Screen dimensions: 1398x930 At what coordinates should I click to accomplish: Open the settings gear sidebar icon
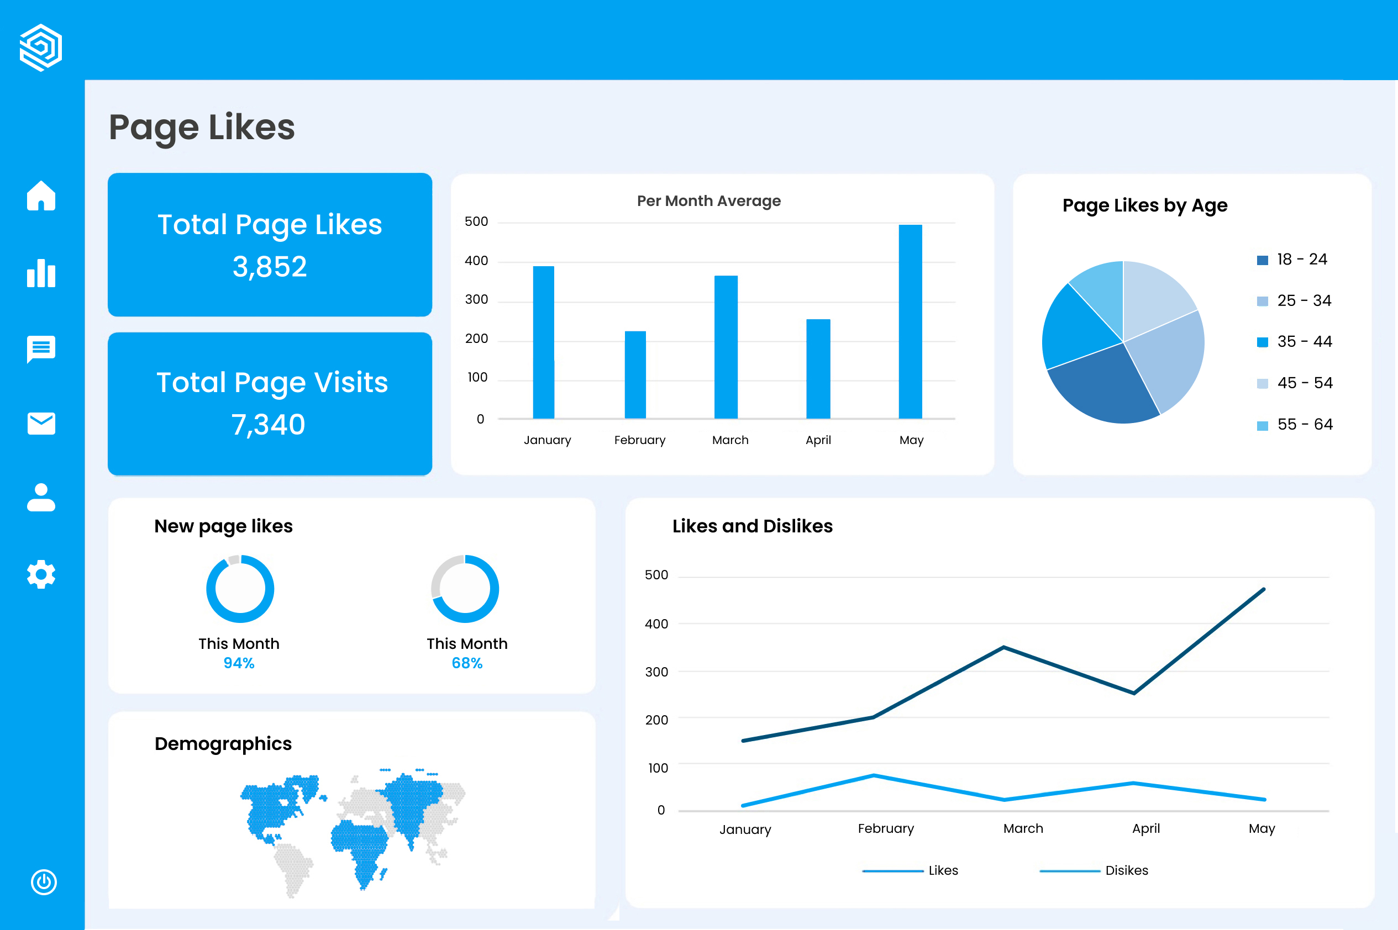coord(41,574)
